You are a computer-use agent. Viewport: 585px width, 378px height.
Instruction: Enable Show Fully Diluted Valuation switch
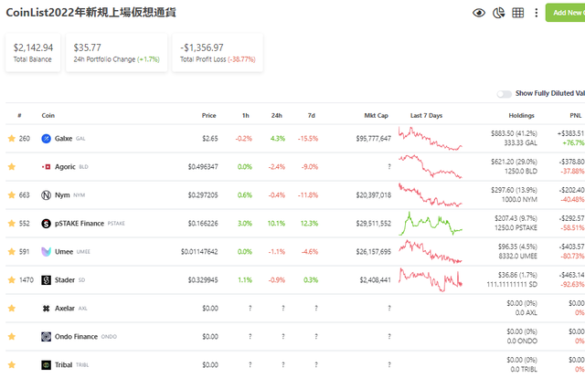click(x=504, y=94)
